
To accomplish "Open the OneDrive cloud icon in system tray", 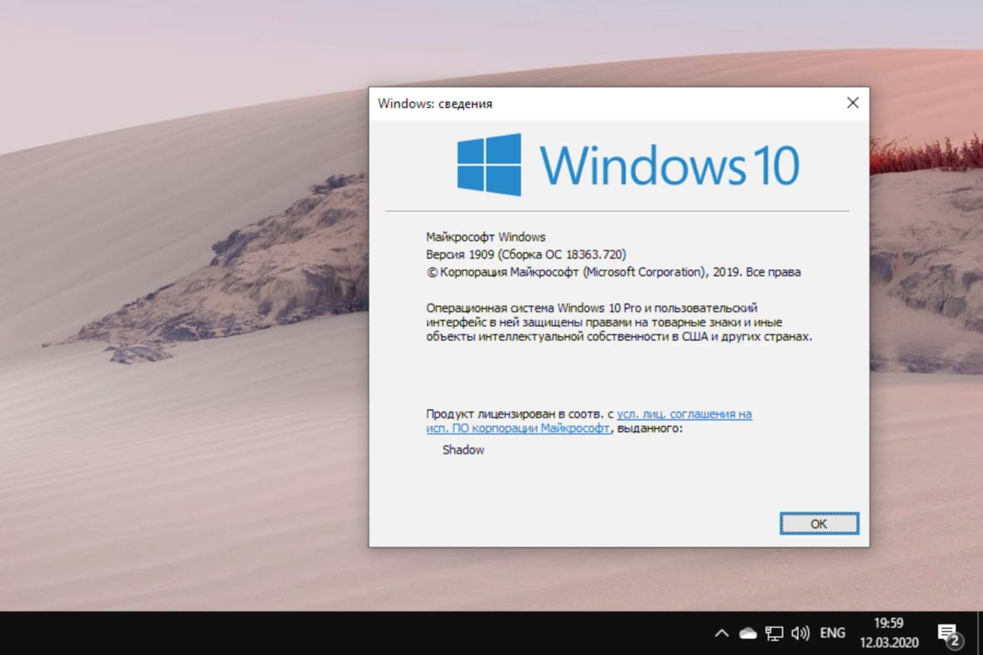I will (748, 633).
